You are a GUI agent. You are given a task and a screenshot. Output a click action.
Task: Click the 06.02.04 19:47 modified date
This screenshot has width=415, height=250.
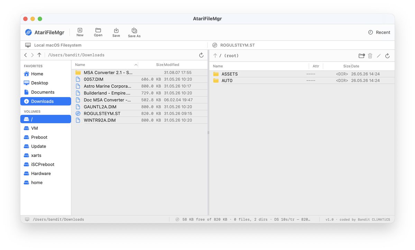click(178, 100)
